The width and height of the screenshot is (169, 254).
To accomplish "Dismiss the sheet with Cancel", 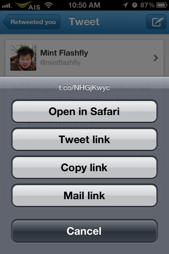I will tap(84, 231).
